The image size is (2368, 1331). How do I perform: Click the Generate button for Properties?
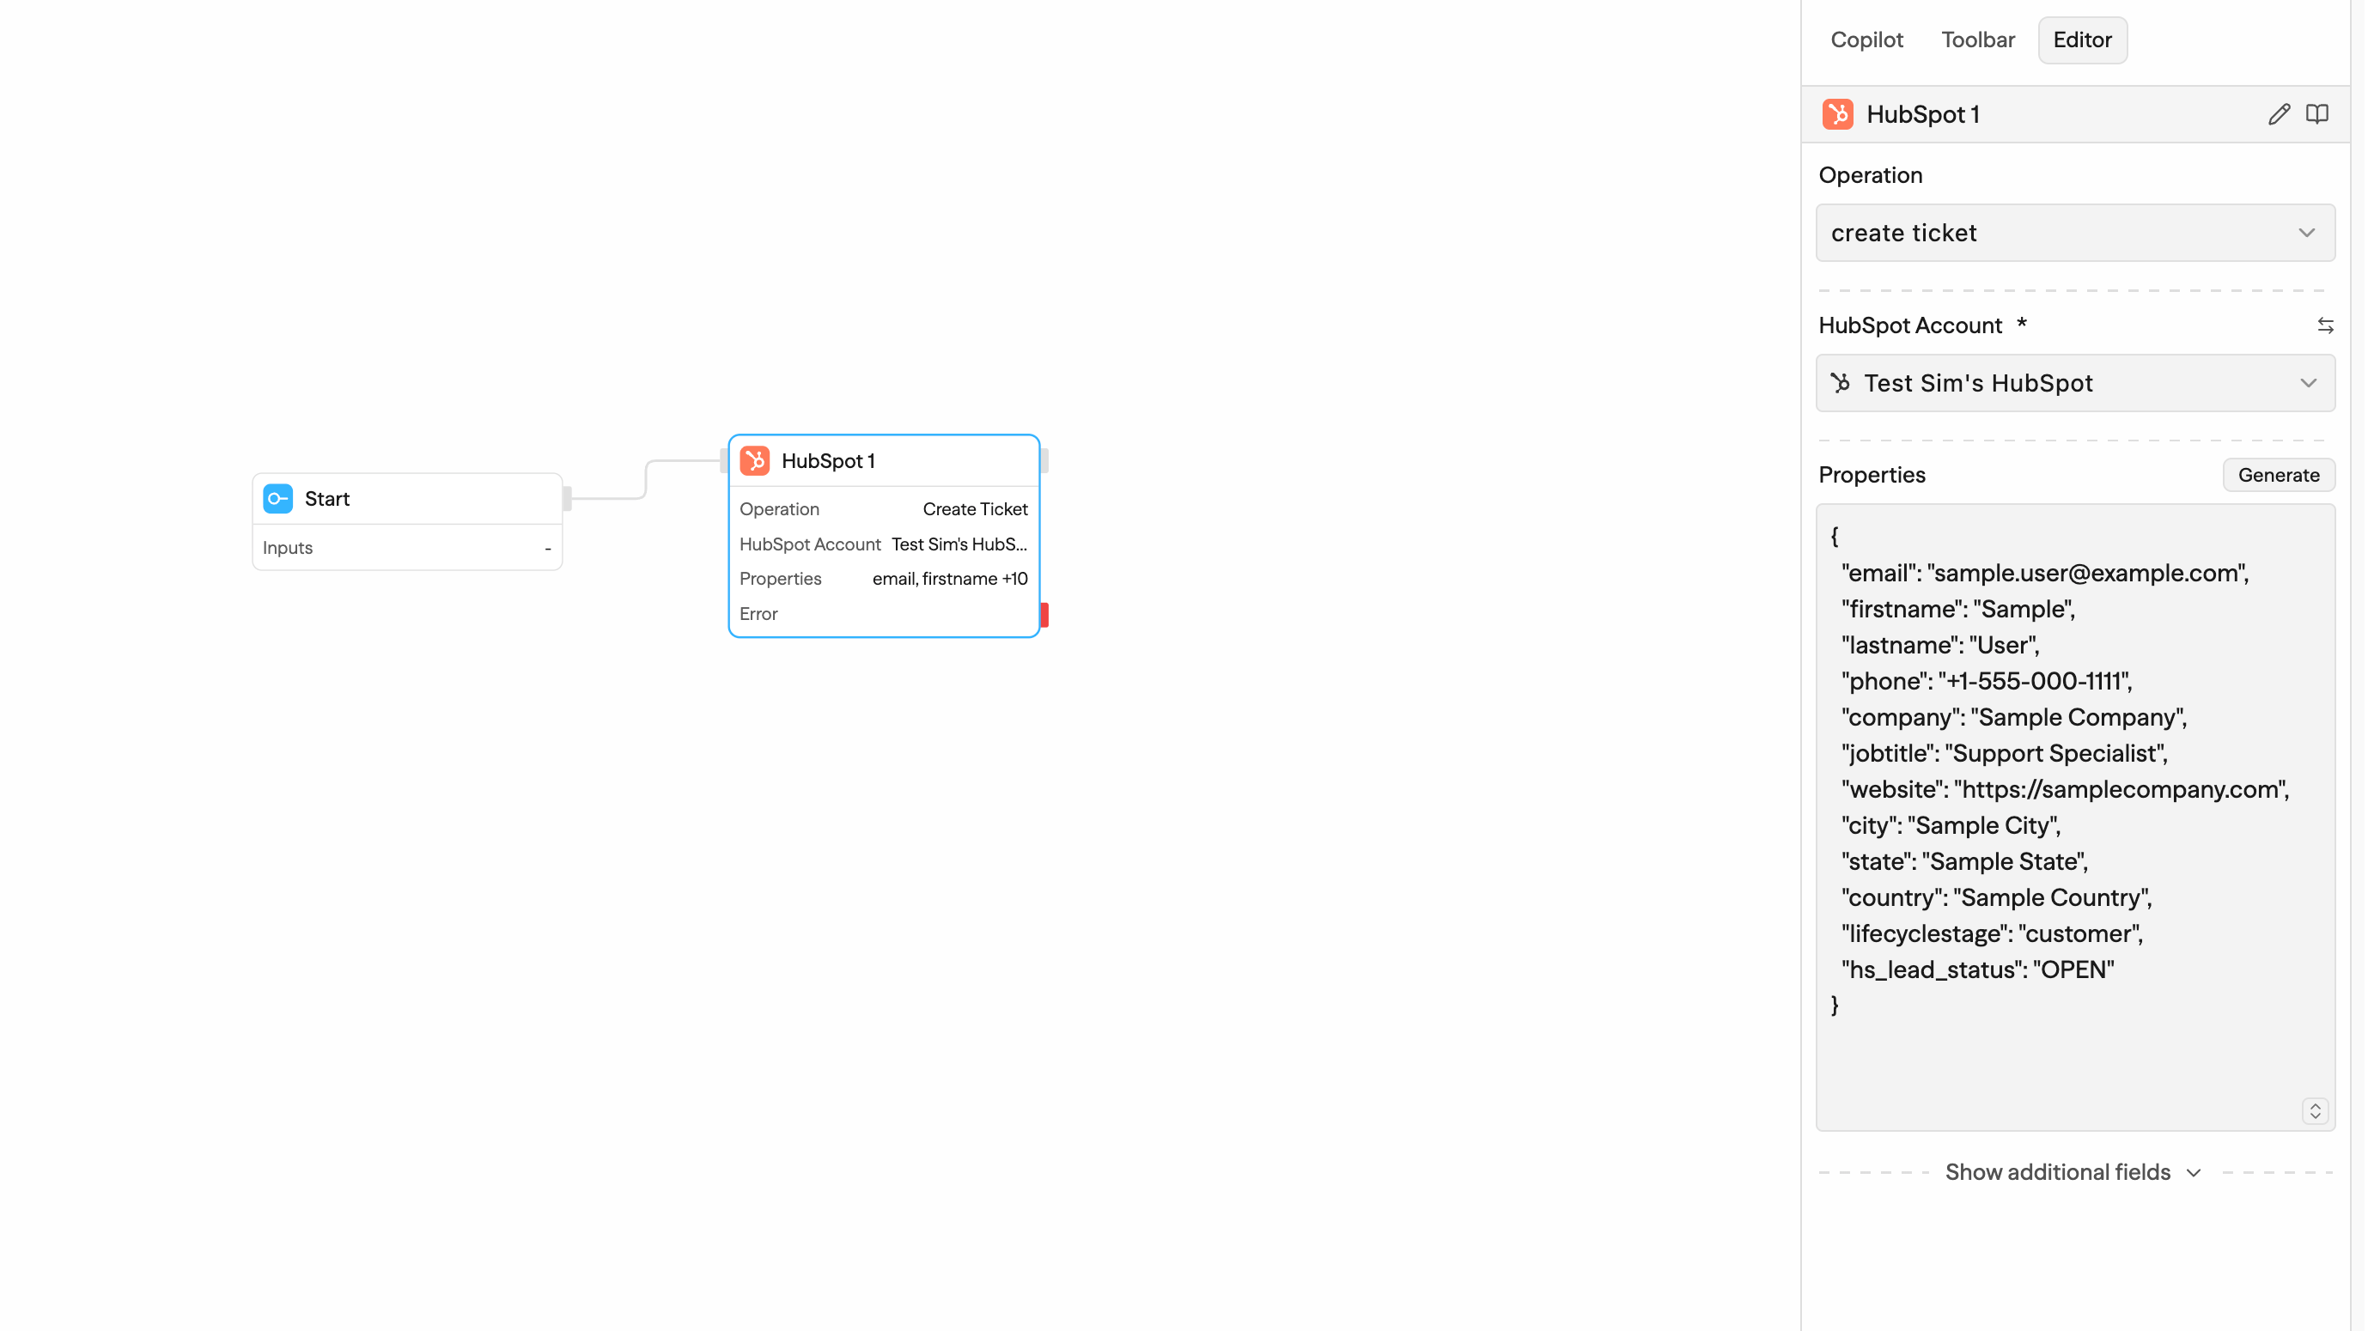pyautogui.click(x=2278, y=474)
